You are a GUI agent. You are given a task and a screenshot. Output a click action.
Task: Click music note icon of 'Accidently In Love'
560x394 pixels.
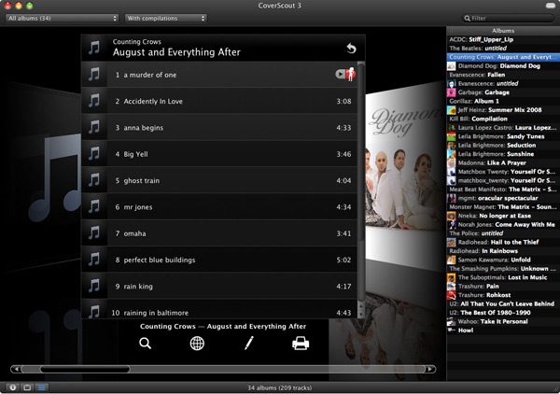point(94,101)
